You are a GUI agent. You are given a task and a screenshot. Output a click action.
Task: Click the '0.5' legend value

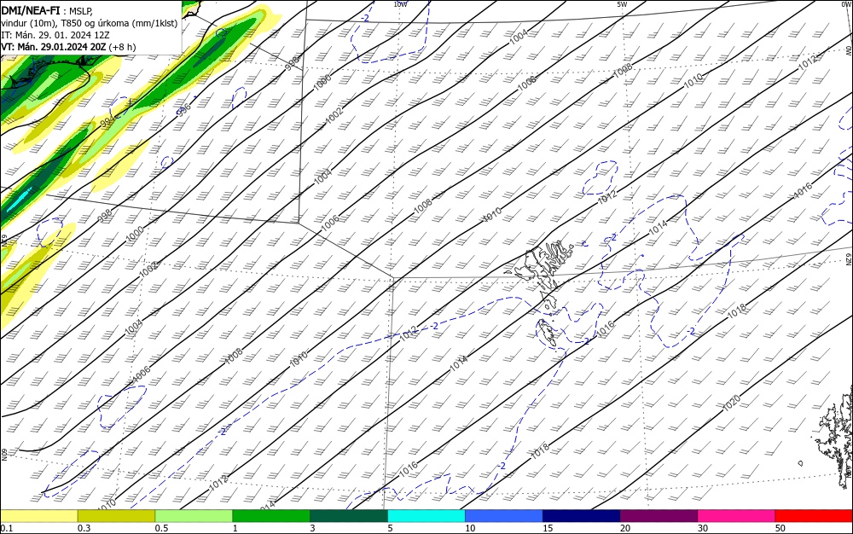161,528
